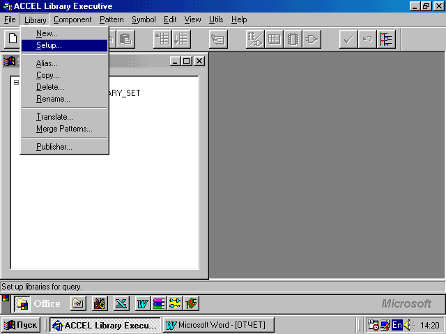Click the MS-DOS icon on Office bar
This screenshot has width=446, height=334.
coord(100,303)
